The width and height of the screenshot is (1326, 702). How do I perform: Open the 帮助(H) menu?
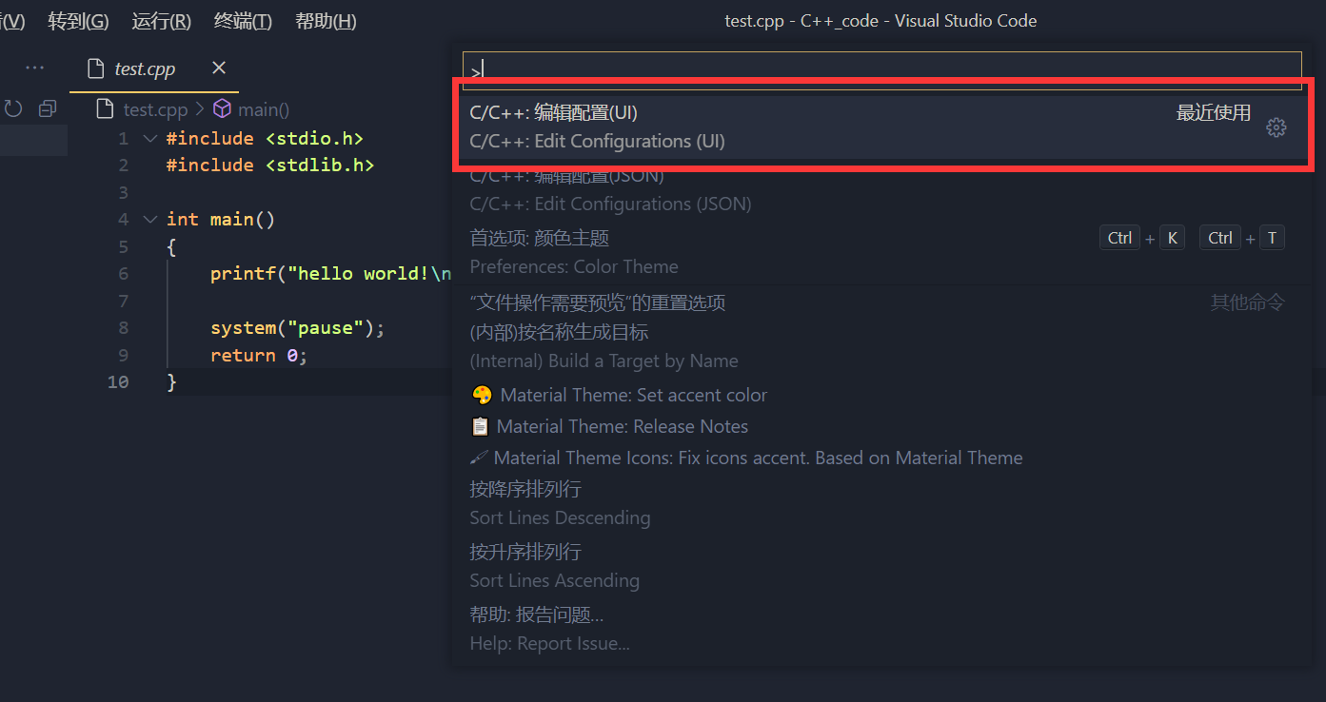coord(326,21)
